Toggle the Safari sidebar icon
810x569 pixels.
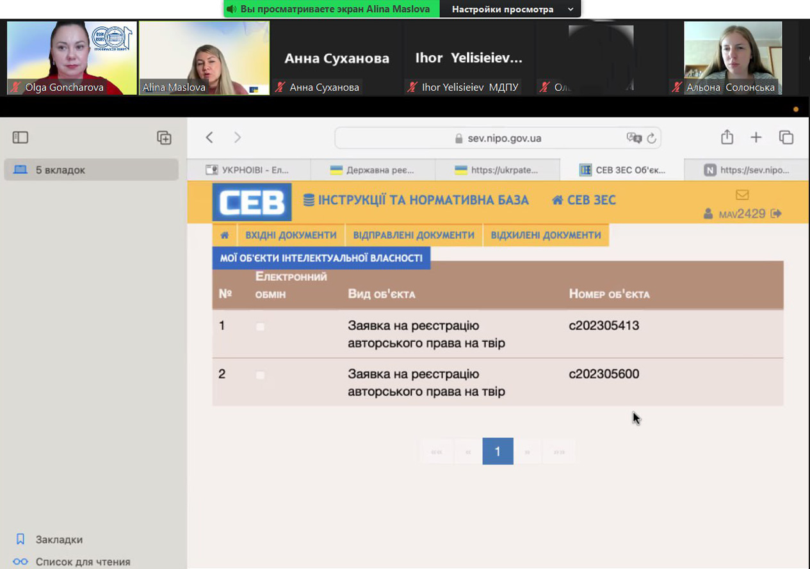pyautogui.click(x=20, y=137)
